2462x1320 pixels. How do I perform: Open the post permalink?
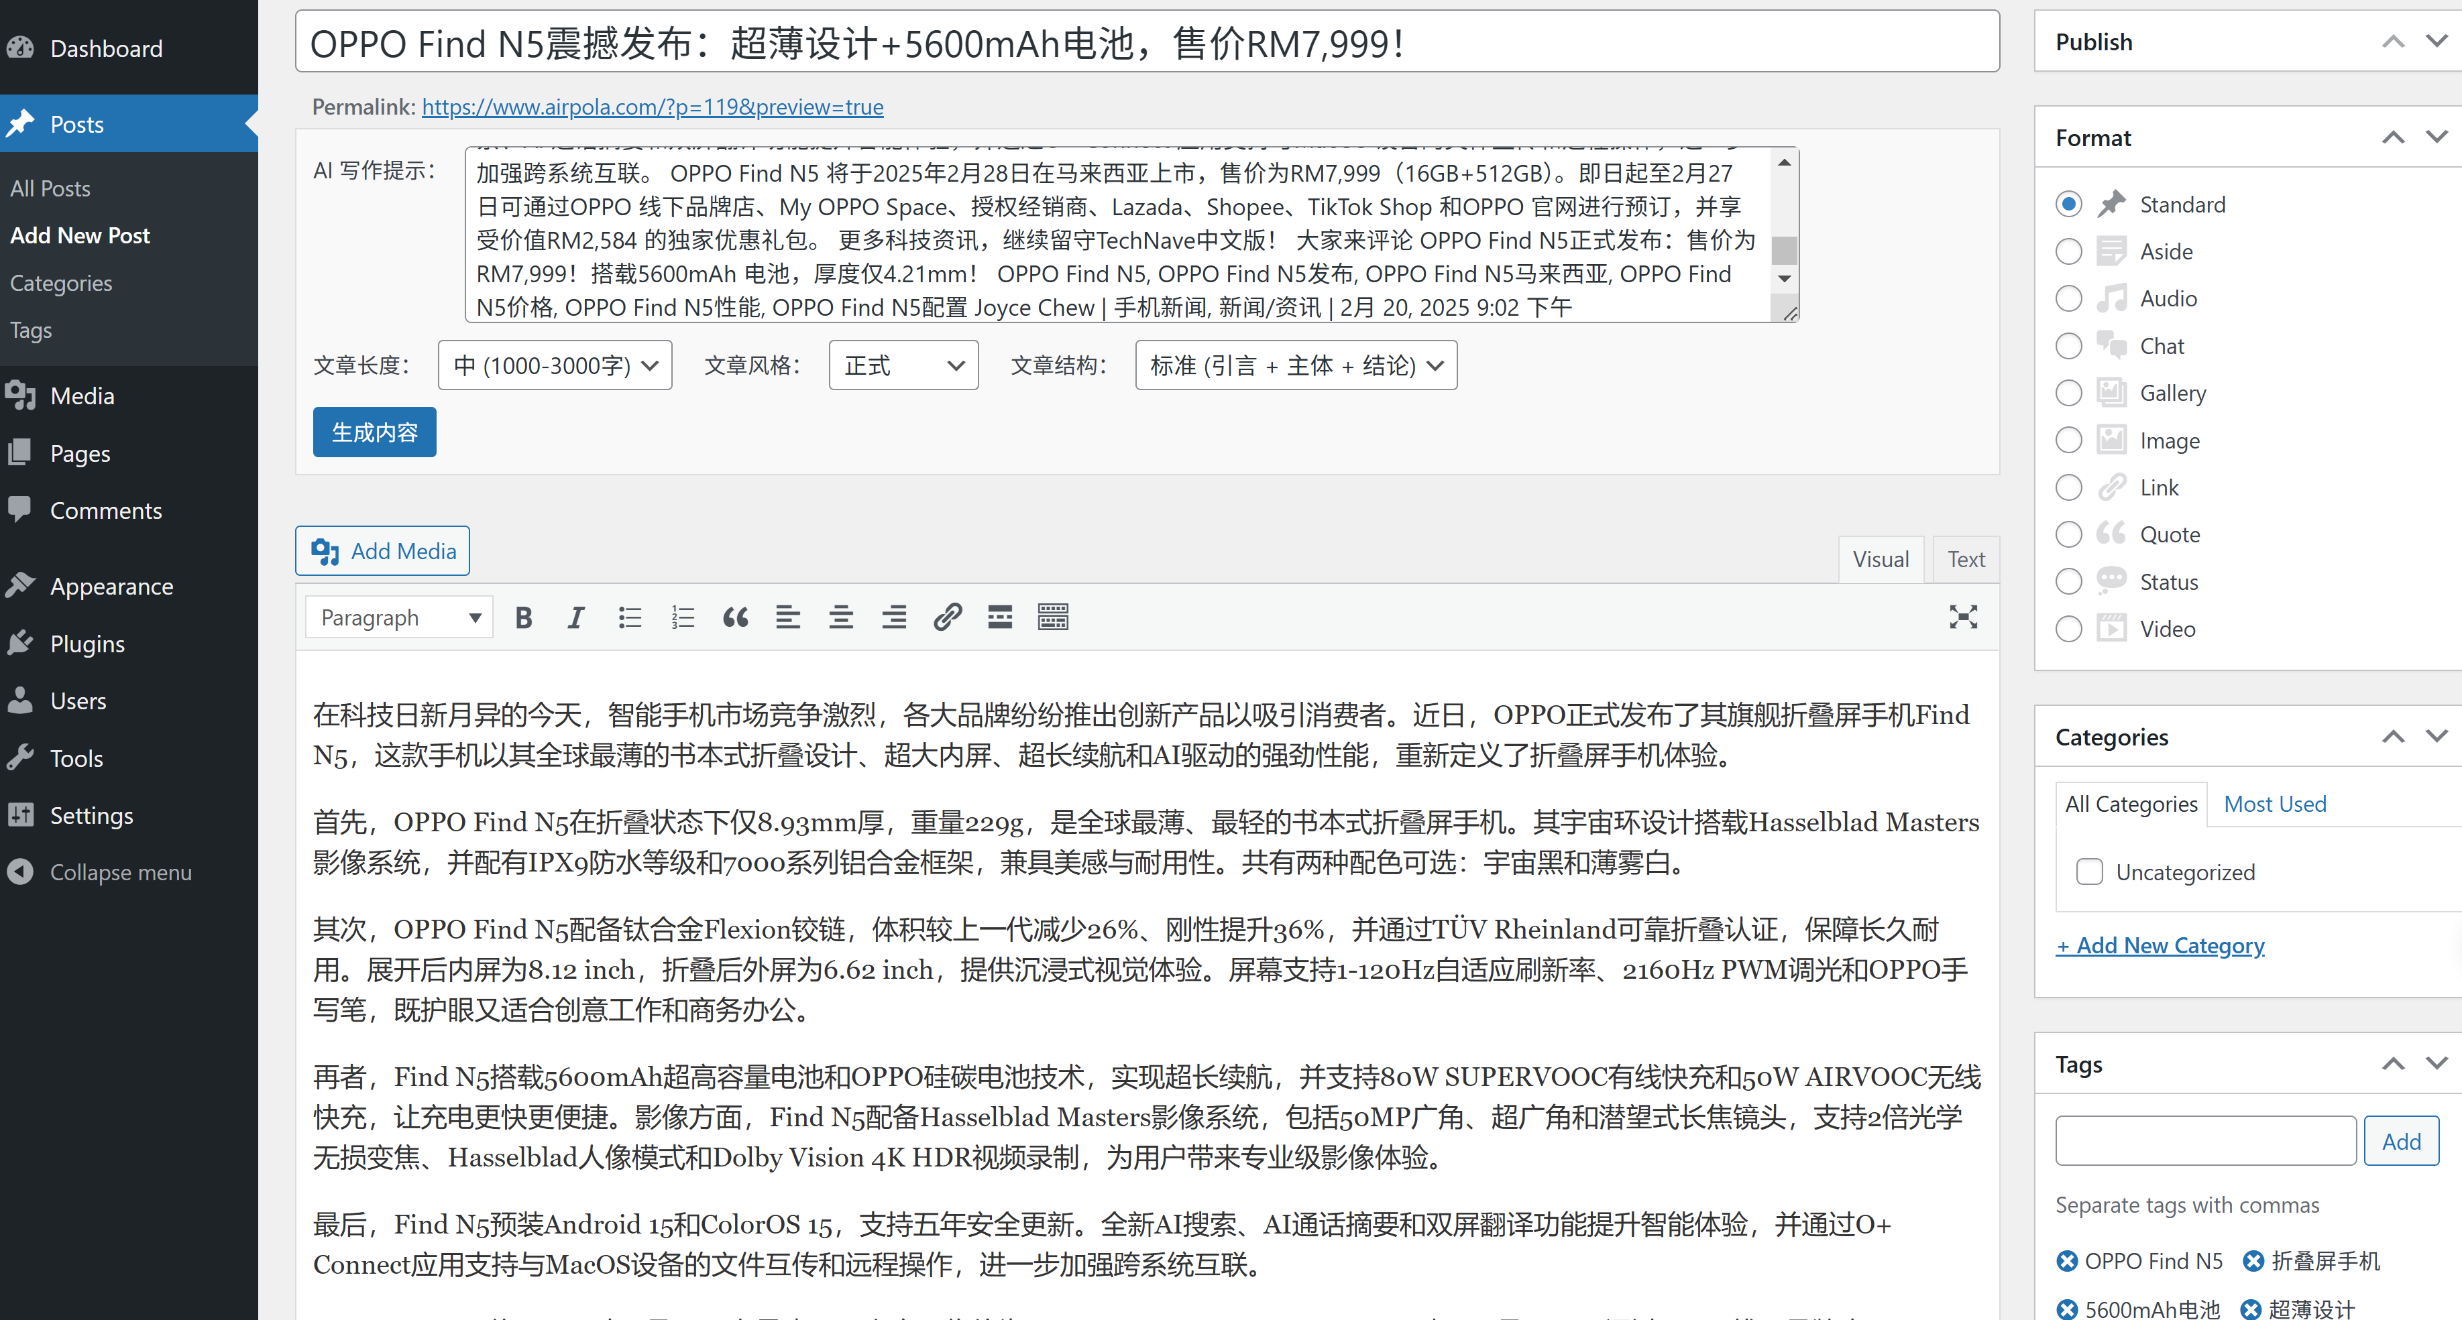coord(653,107)
